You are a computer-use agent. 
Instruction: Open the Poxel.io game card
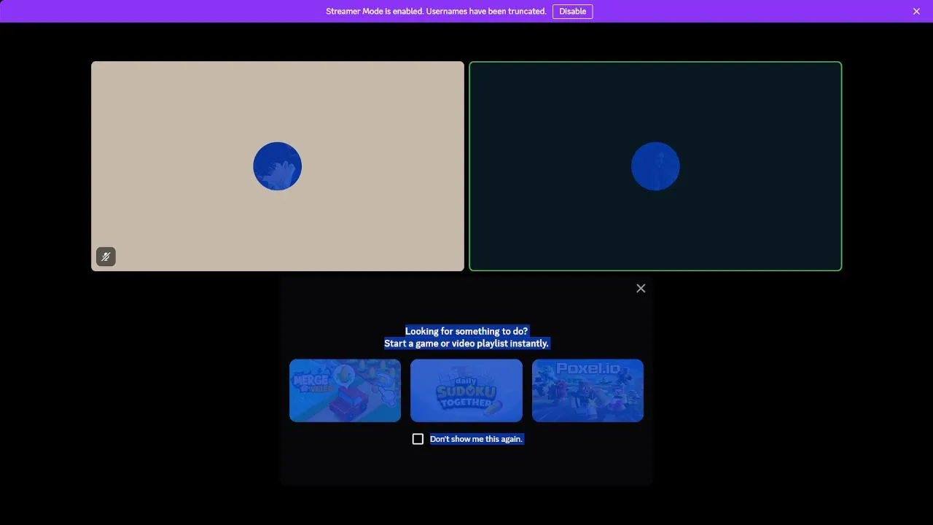click(x=587, y=390)
